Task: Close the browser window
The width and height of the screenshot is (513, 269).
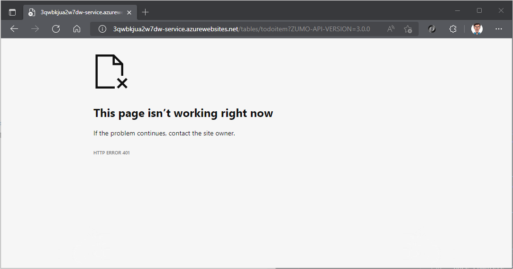Action: pos(501,11)
